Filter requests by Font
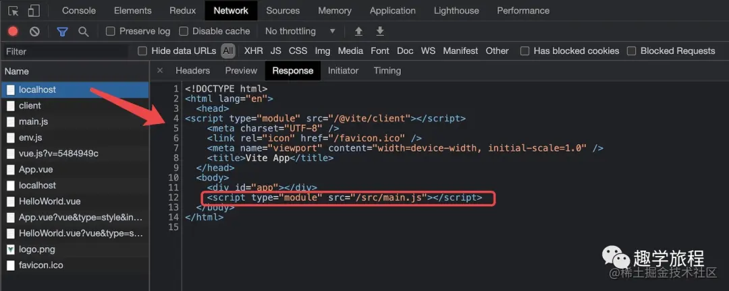 coord(380,51)
